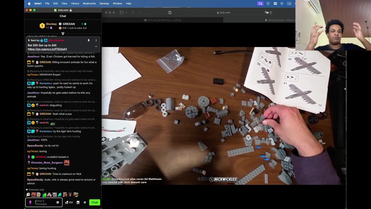Image resolution: width=371 pixels, height=209 pixels.
Task: Open the go.egency.io pinned link
Action: tap(47, 49)
